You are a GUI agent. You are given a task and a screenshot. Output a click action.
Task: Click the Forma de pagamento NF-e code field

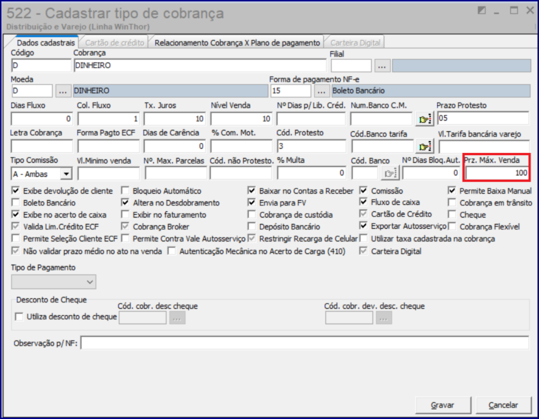(291, 91)
